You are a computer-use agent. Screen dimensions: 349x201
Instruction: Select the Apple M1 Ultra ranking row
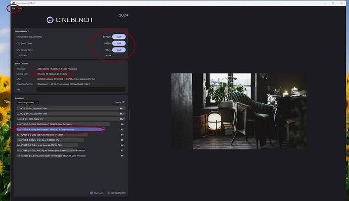(70, 113)
